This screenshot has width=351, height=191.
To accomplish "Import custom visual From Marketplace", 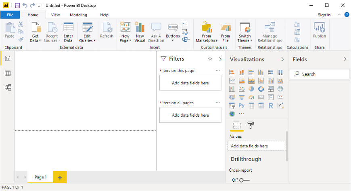I will pos(206,32).
